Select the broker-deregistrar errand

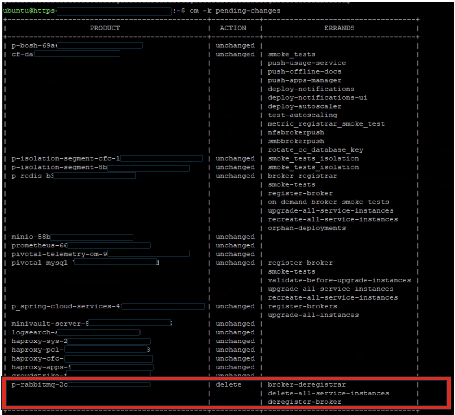coord(306,385)
